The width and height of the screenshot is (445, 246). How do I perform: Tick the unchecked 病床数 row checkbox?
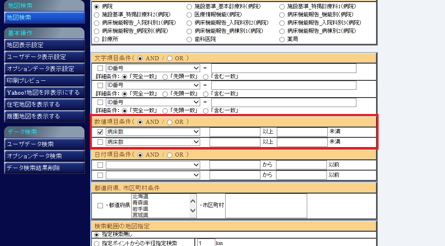click(x=100, y=142)
